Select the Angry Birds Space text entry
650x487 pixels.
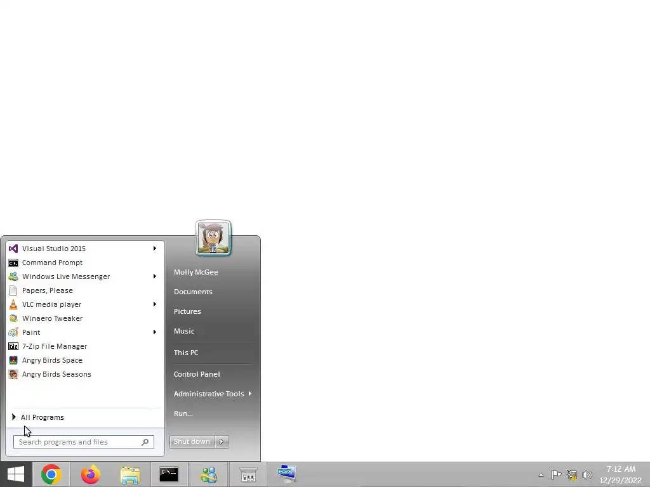(x=52, y=360)
